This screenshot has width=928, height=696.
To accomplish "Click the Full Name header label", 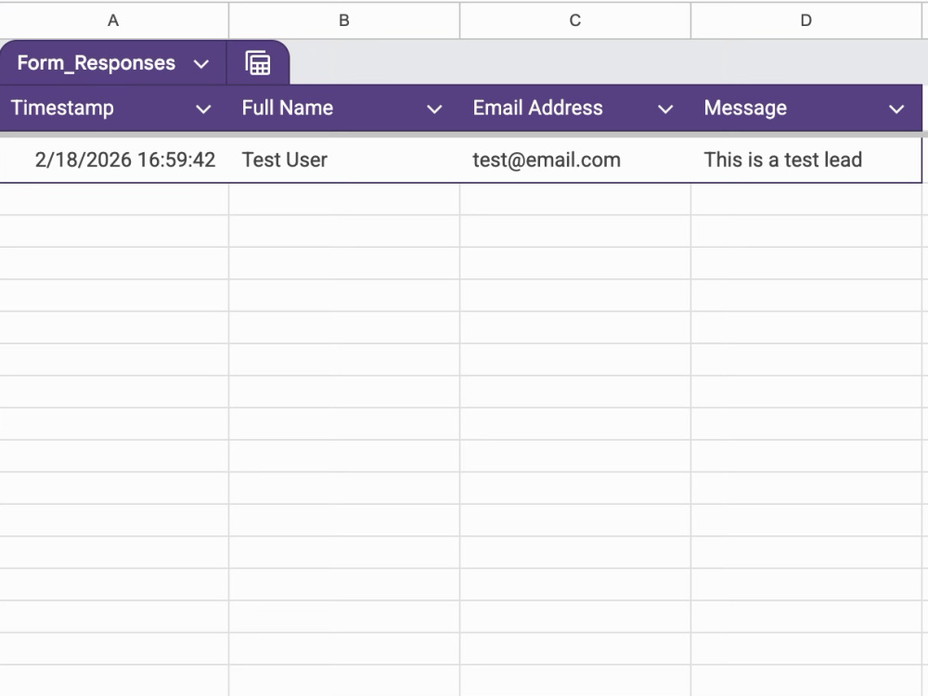I will click(x=288, y=108).
